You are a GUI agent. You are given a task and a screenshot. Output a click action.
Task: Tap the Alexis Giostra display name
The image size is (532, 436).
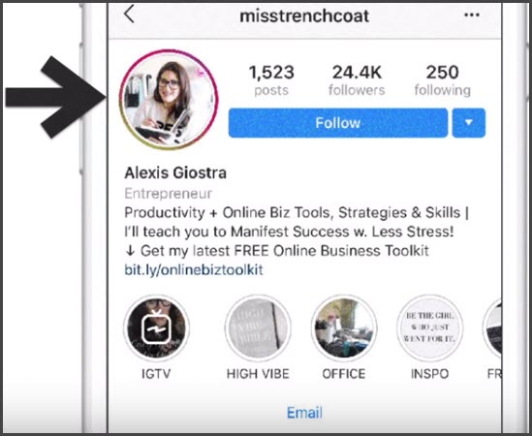click(x=175, y=172)
